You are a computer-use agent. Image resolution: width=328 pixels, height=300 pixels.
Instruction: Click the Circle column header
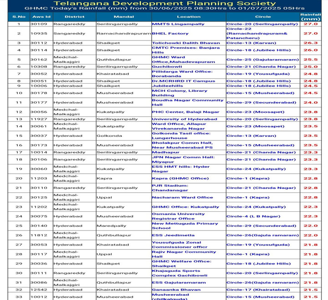263,17
